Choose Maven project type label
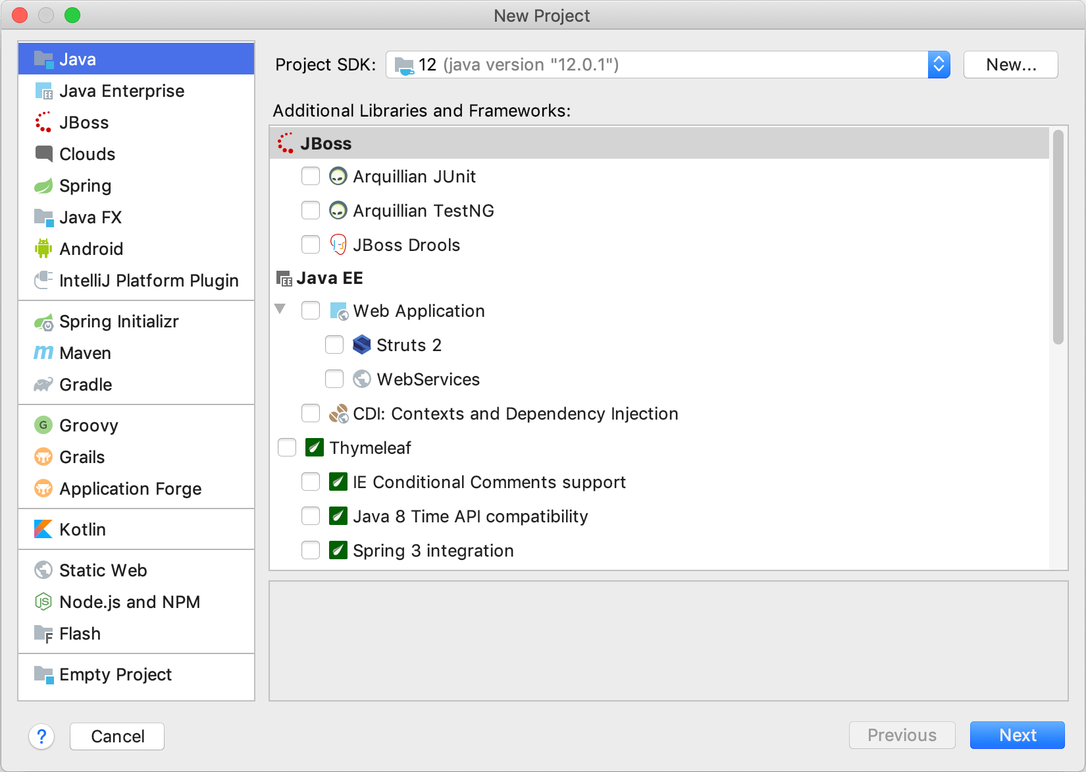 (85, 353)
